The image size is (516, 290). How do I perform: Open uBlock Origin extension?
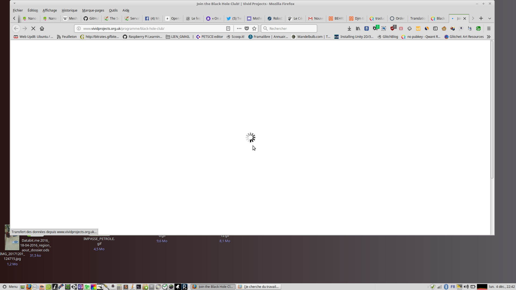coord(393,28)
